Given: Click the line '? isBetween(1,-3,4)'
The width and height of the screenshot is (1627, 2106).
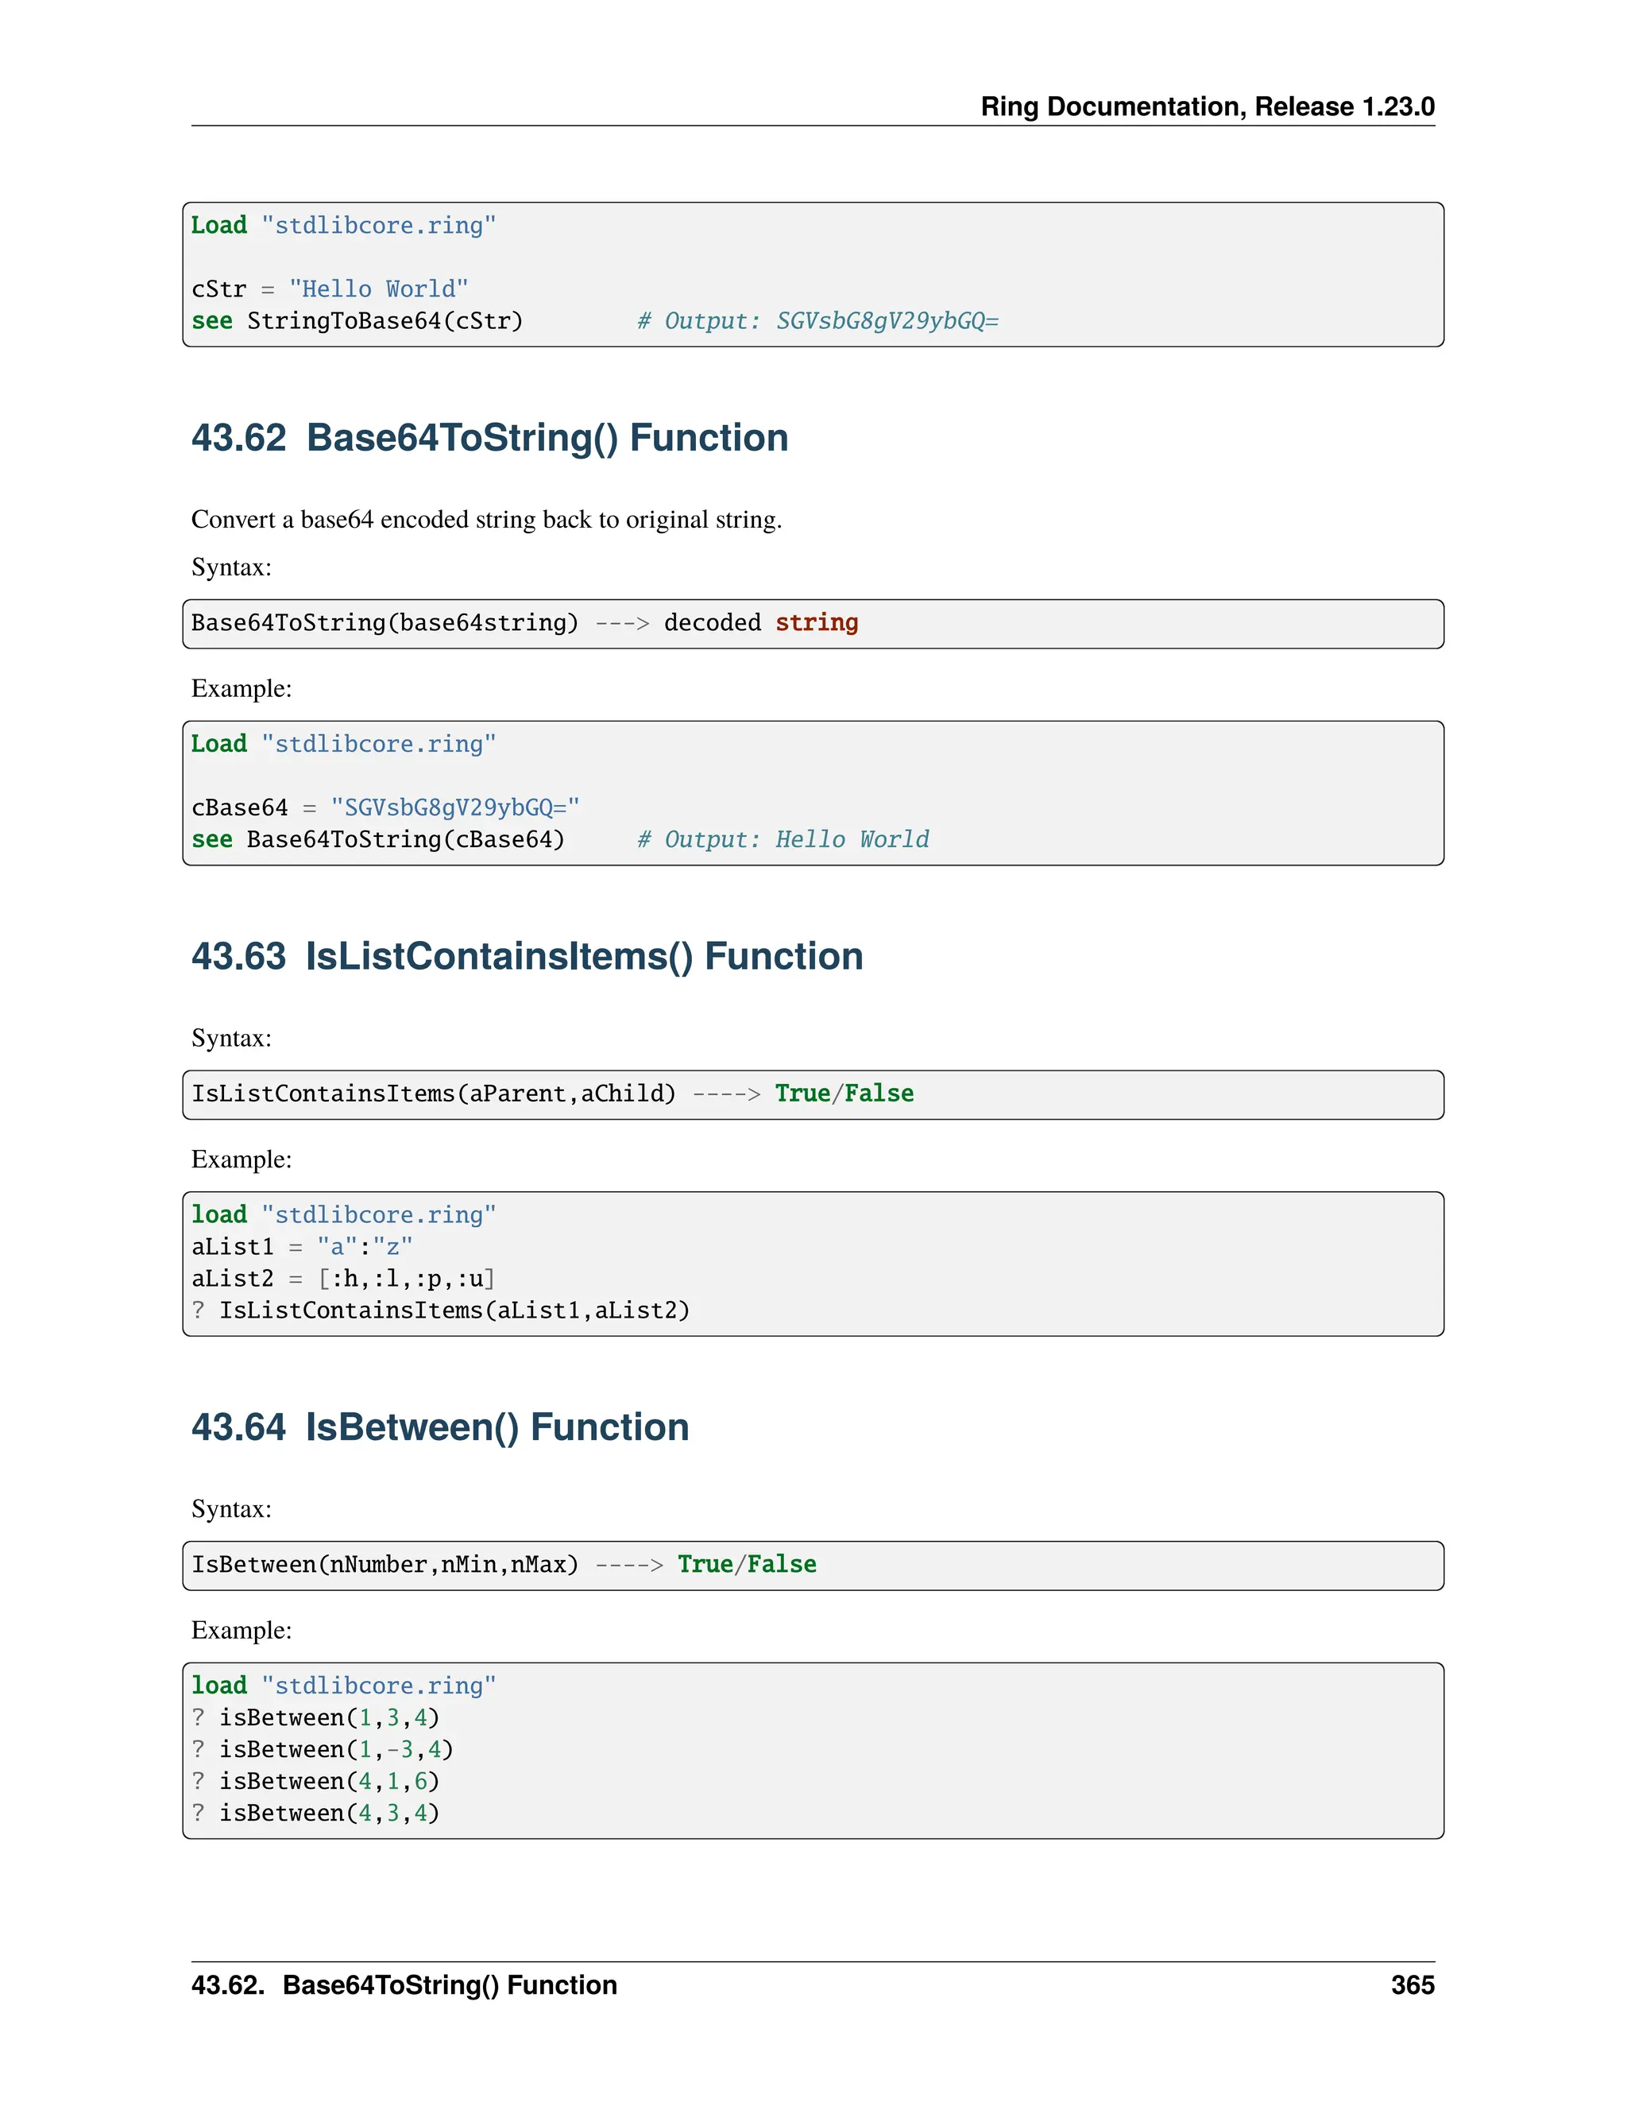Looking at the screenshot, I should click(322, 1749).
